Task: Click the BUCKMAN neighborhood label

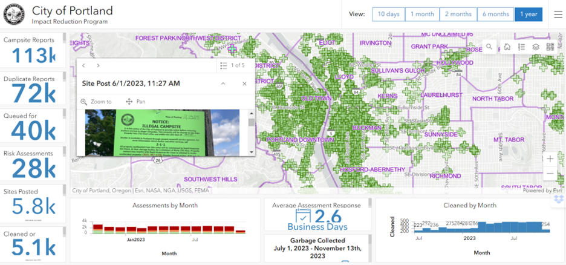Action: (367, 128)
